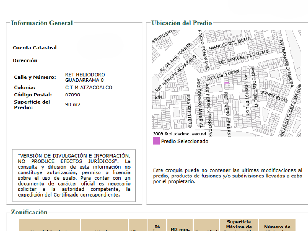Click the AV DE LAS TORRES map label

[176, 58]
